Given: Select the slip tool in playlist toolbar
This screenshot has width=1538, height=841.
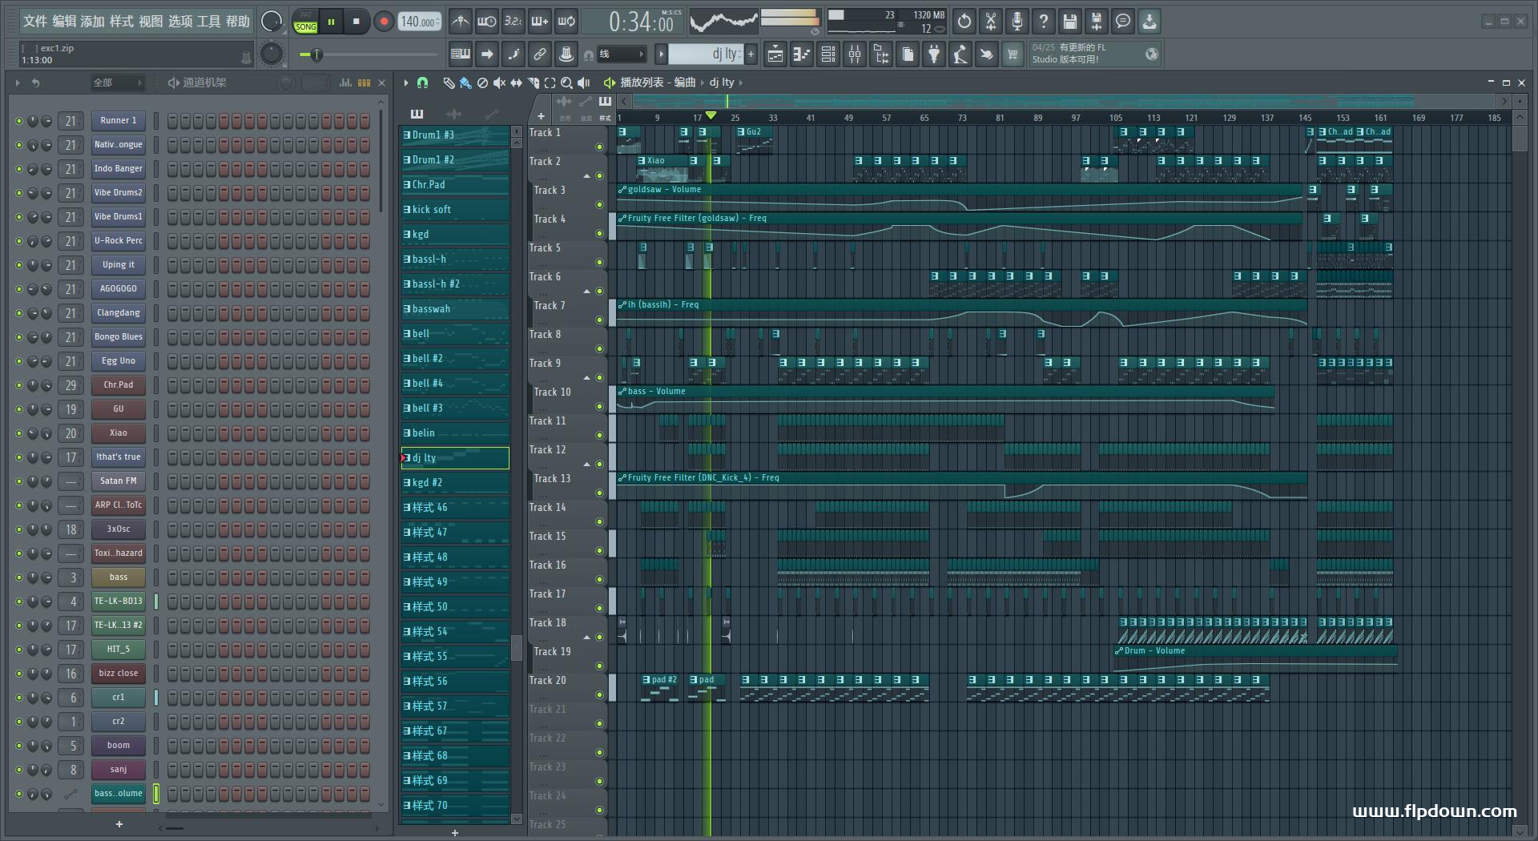Looking at the screenshot, I should (516, 82).
